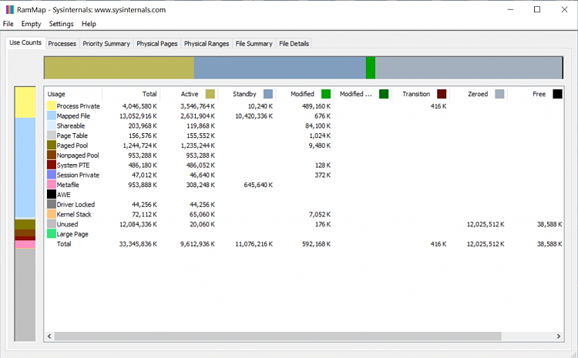Click the RamMap app icon in title bar
The width and height of the screenshot is (578, 358).
9,10
